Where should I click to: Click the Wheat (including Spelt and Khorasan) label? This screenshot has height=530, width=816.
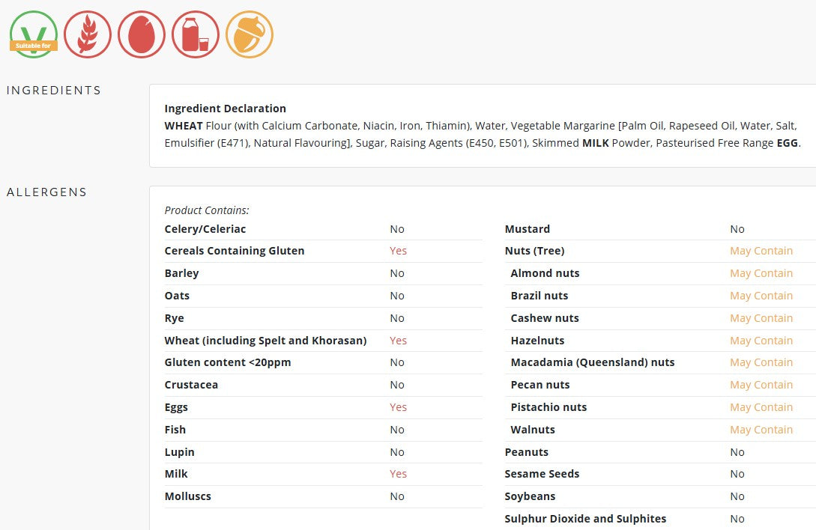(x=265, y=341)
